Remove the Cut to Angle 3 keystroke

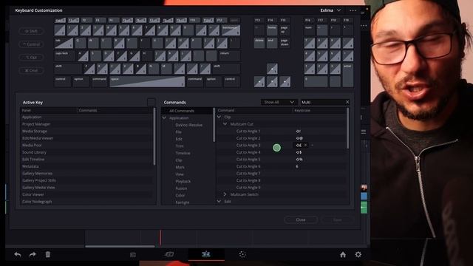click(305, 145)
